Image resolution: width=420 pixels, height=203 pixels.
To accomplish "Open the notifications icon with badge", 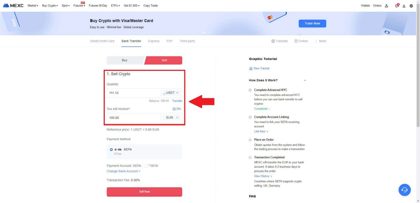I will (x=397, y=6).
